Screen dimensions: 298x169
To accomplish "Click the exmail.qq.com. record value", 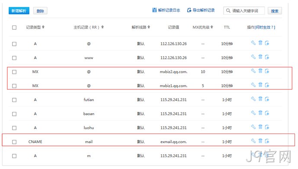I will (173, 142).
